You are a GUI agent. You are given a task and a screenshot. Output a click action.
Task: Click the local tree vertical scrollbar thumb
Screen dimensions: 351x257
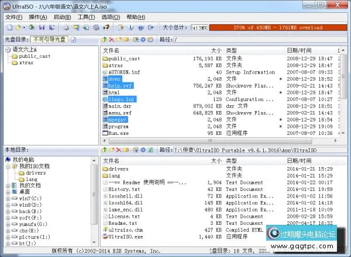(x=94, y=195)
